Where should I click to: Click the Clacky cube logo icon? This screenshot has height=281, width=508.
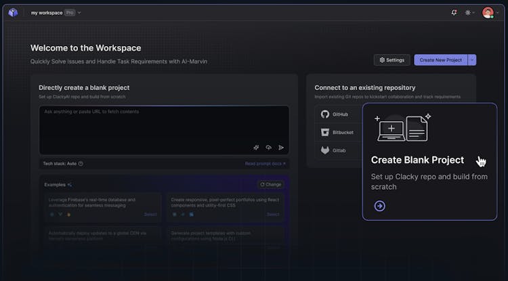tap(14, 12)
